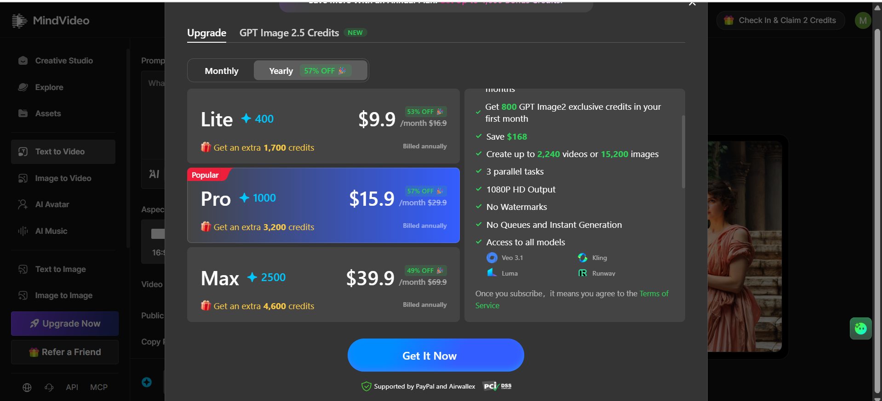
Task: Close the upgrade dialog
Action: (x=692, y=4)
